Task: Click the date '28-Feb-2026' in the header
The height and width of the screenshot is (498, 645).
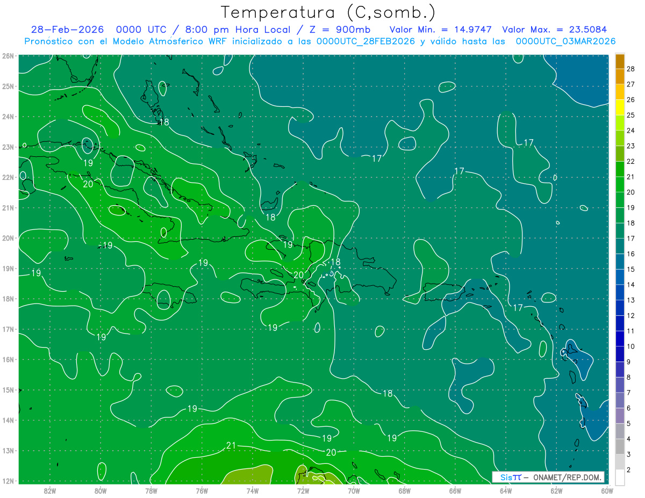Action: point(67,30)
